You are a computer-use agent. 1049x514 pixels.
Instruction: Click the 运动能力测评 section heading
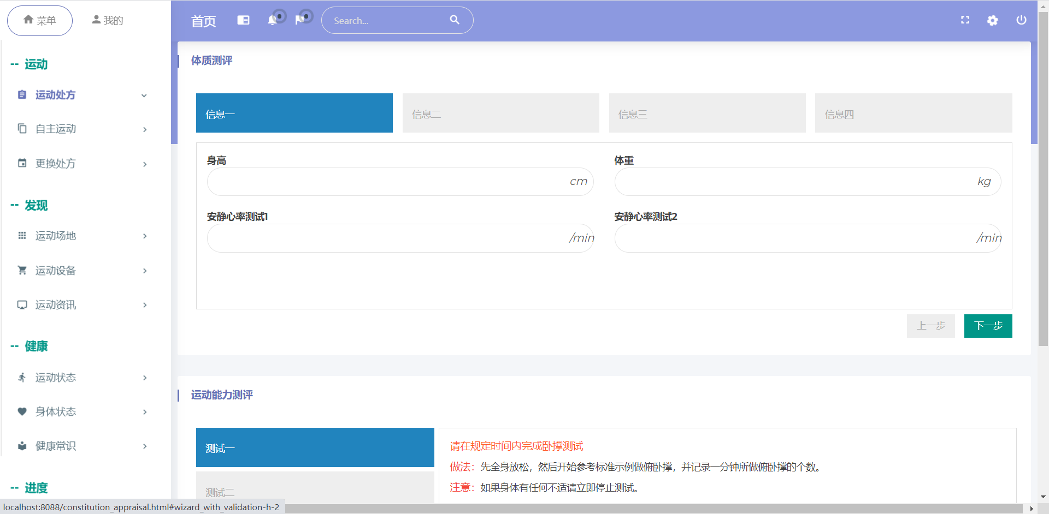coord(222,395)
